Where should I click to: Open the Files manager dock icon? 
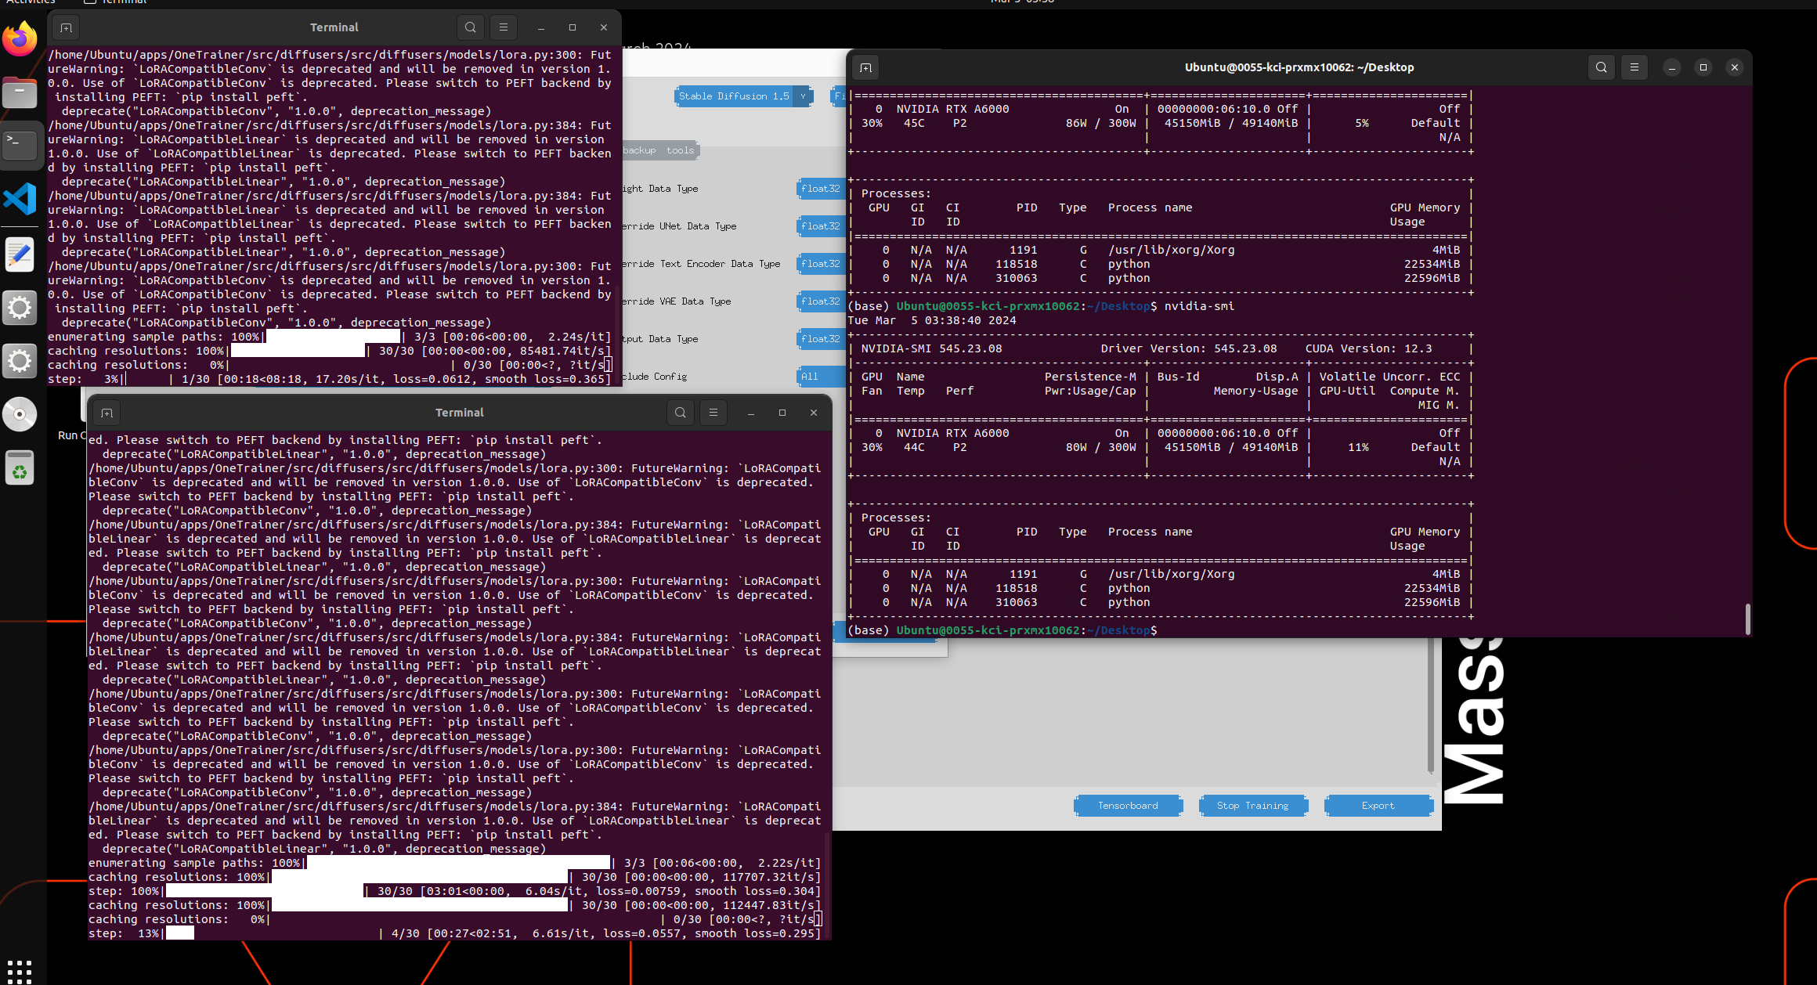tap(20, 93)
